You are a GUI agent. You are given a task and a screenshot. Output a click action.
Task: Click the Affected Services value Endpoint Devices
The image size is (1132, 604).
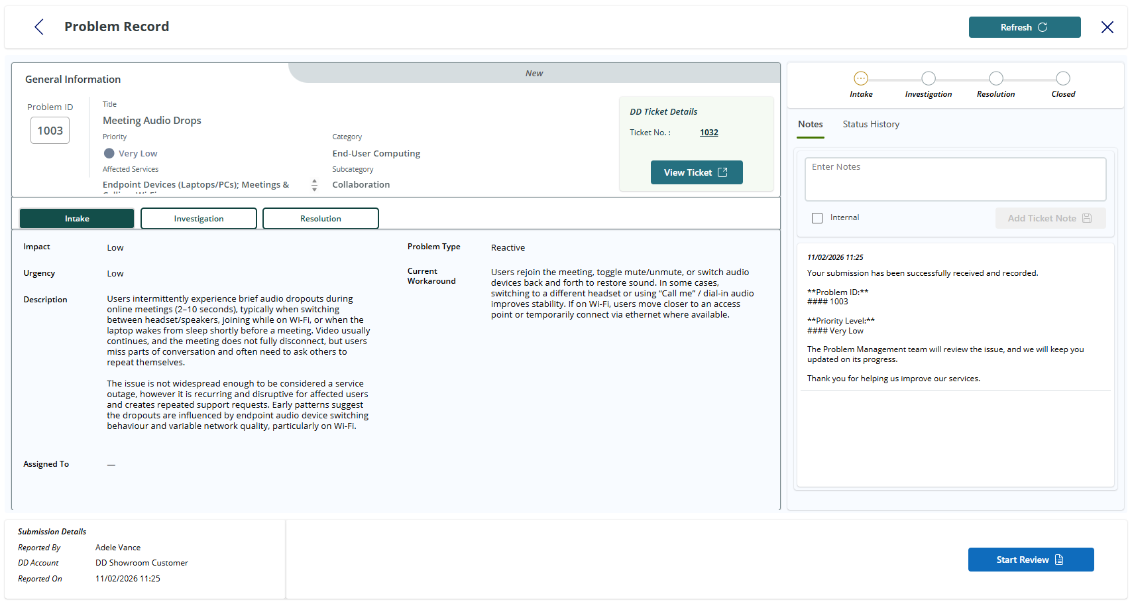tap(196, 185)
